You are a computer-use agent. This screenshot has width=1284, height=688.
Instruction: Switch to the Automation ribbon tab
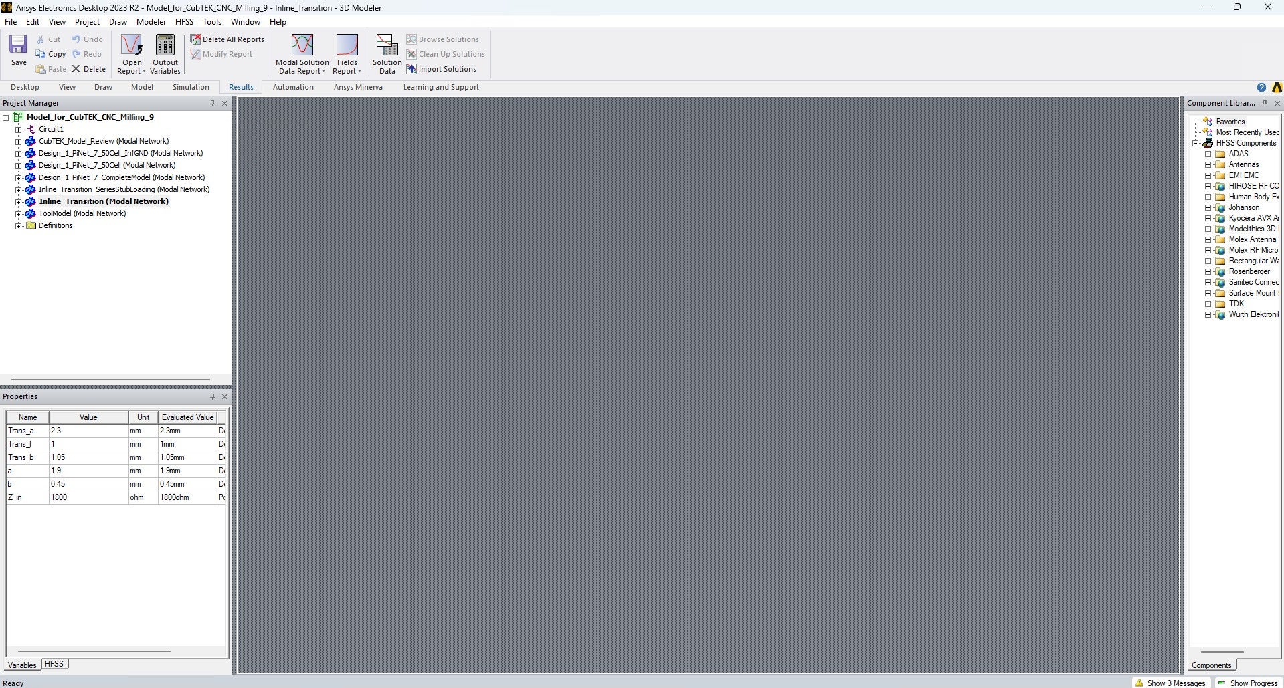(x=293, y=87)
